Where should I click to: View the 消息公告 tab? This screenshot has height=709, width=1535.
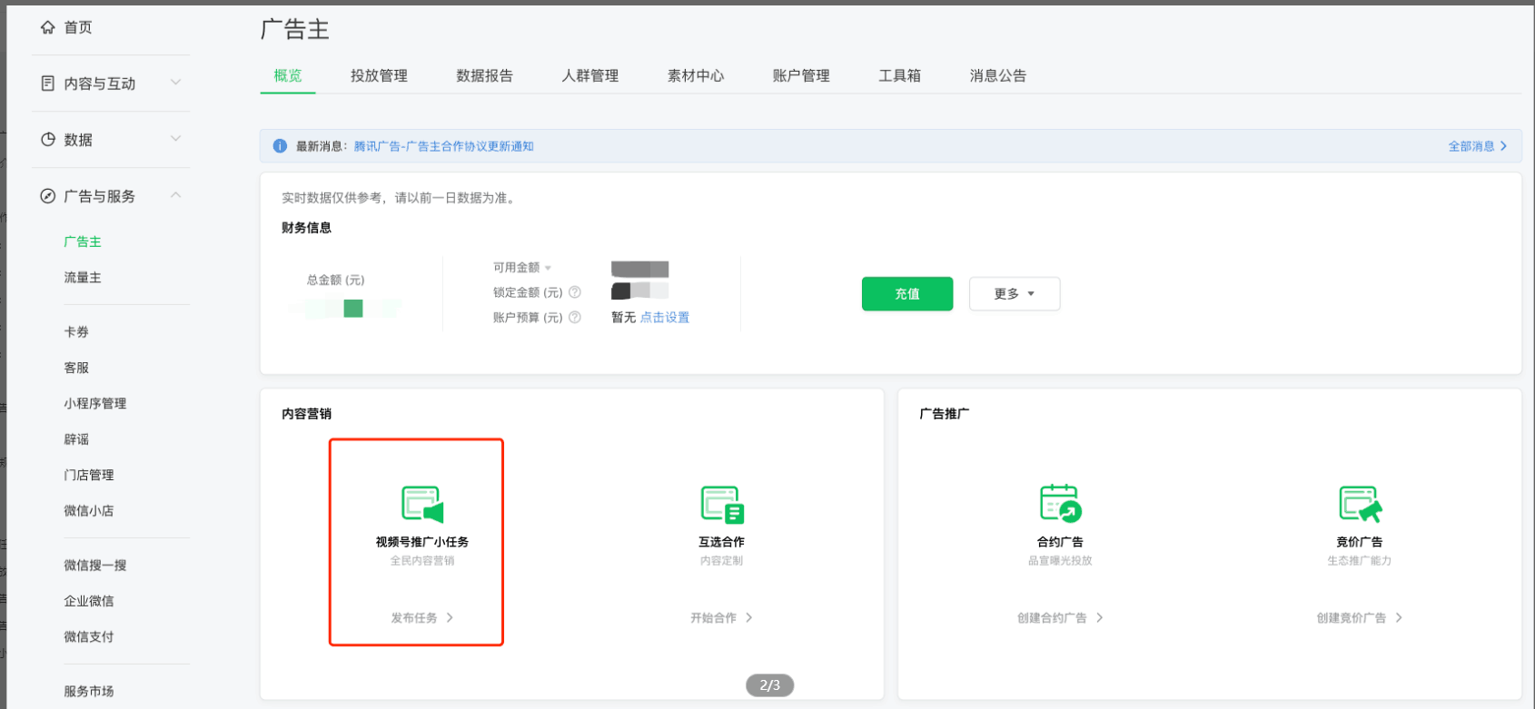coord(997,75)
